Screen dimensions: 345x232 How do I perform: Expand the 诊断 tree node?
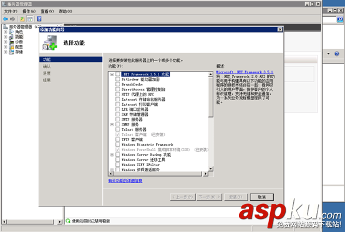coord(6,42)
